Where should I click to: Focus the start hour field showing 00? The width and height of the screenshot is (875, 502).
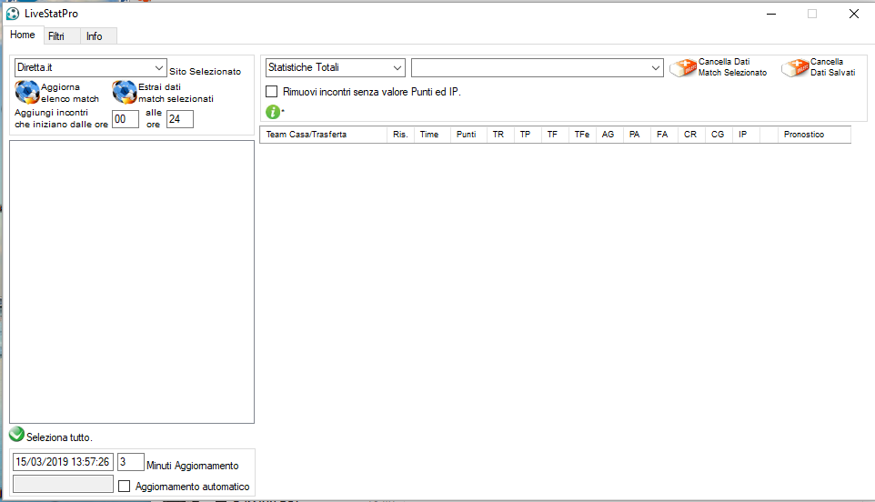(x=126, y=119)
